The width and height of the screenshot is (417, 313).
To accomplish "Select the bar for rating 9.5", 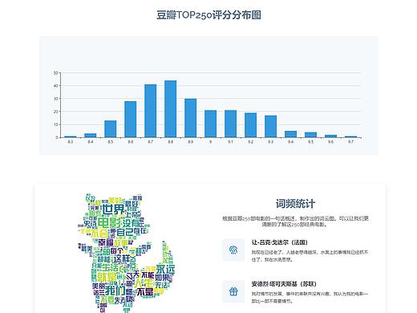I will coord(310,135).
